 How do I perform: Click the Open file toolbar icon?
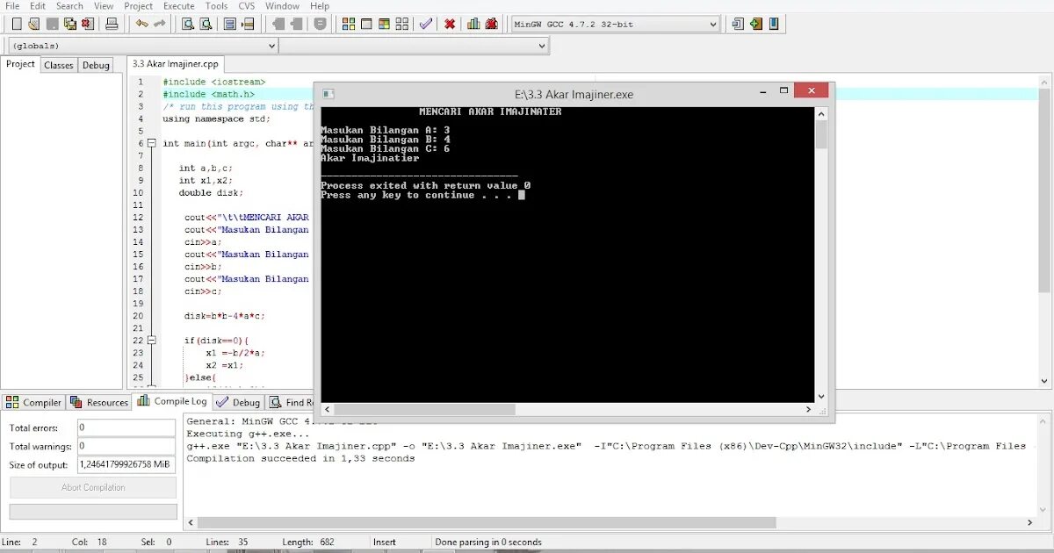(x=34, y=24)
